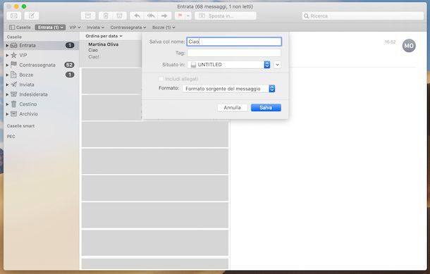Click the unread badge on Entrata
Image resolution: width=430 pixels, height=274 pixels.
click(70, 45)
